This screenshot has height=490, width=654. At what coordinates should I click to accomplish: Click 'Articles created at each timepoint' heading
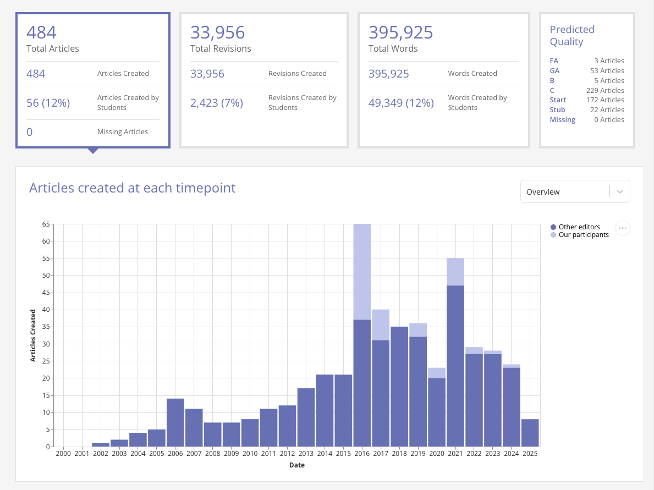(x=132, y=188)
